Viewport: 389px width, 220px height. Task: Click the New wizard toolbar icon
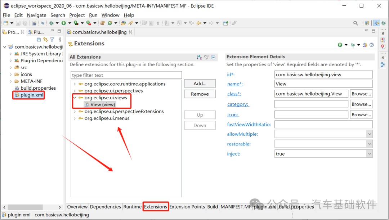(6, 23)
